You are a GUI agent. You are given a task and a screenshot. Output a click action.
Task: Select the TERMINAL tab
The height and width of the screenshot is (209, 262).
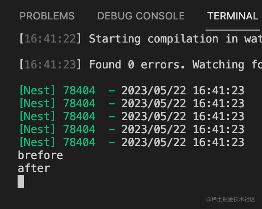(x=232, y=16)
